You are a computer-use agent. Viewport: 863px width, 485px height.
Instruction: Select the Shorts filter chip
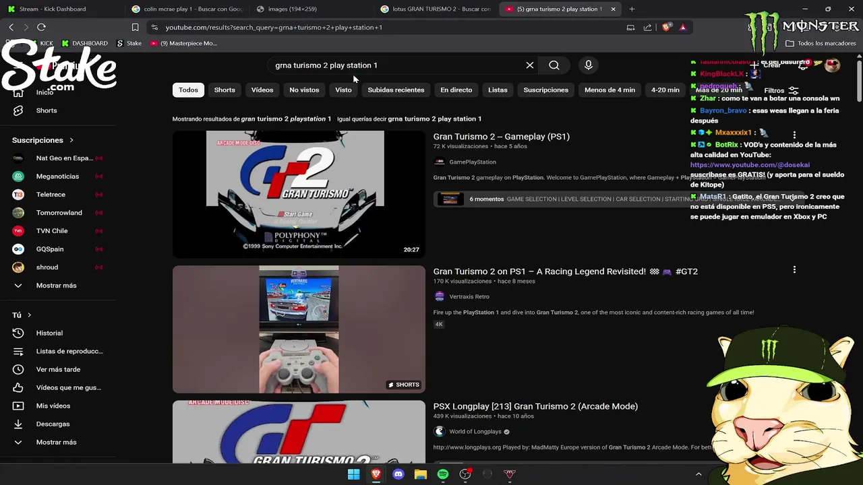tap(225, 90)
